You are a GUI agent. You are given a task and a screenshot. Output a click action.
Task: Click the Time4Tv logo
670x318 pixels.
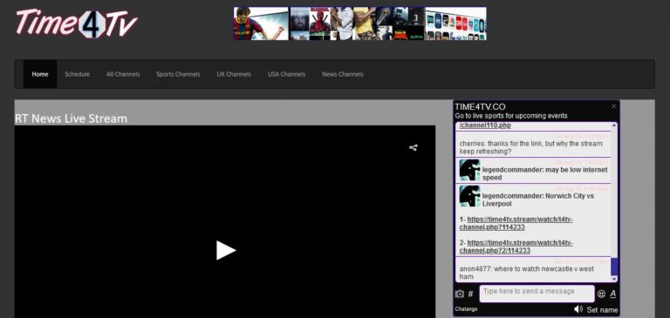(77, 24)
